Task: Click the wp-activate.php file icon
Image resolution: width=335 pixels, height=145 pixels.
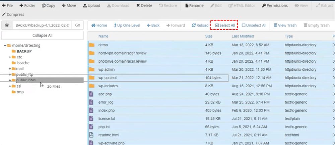Action: click(91, 143)
